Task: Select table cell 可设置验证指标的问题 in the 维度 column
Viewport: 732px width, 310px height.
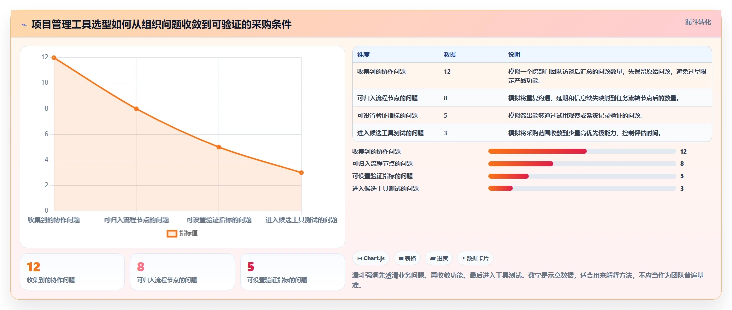Action: pyautogui.click(x=388, y=116)
